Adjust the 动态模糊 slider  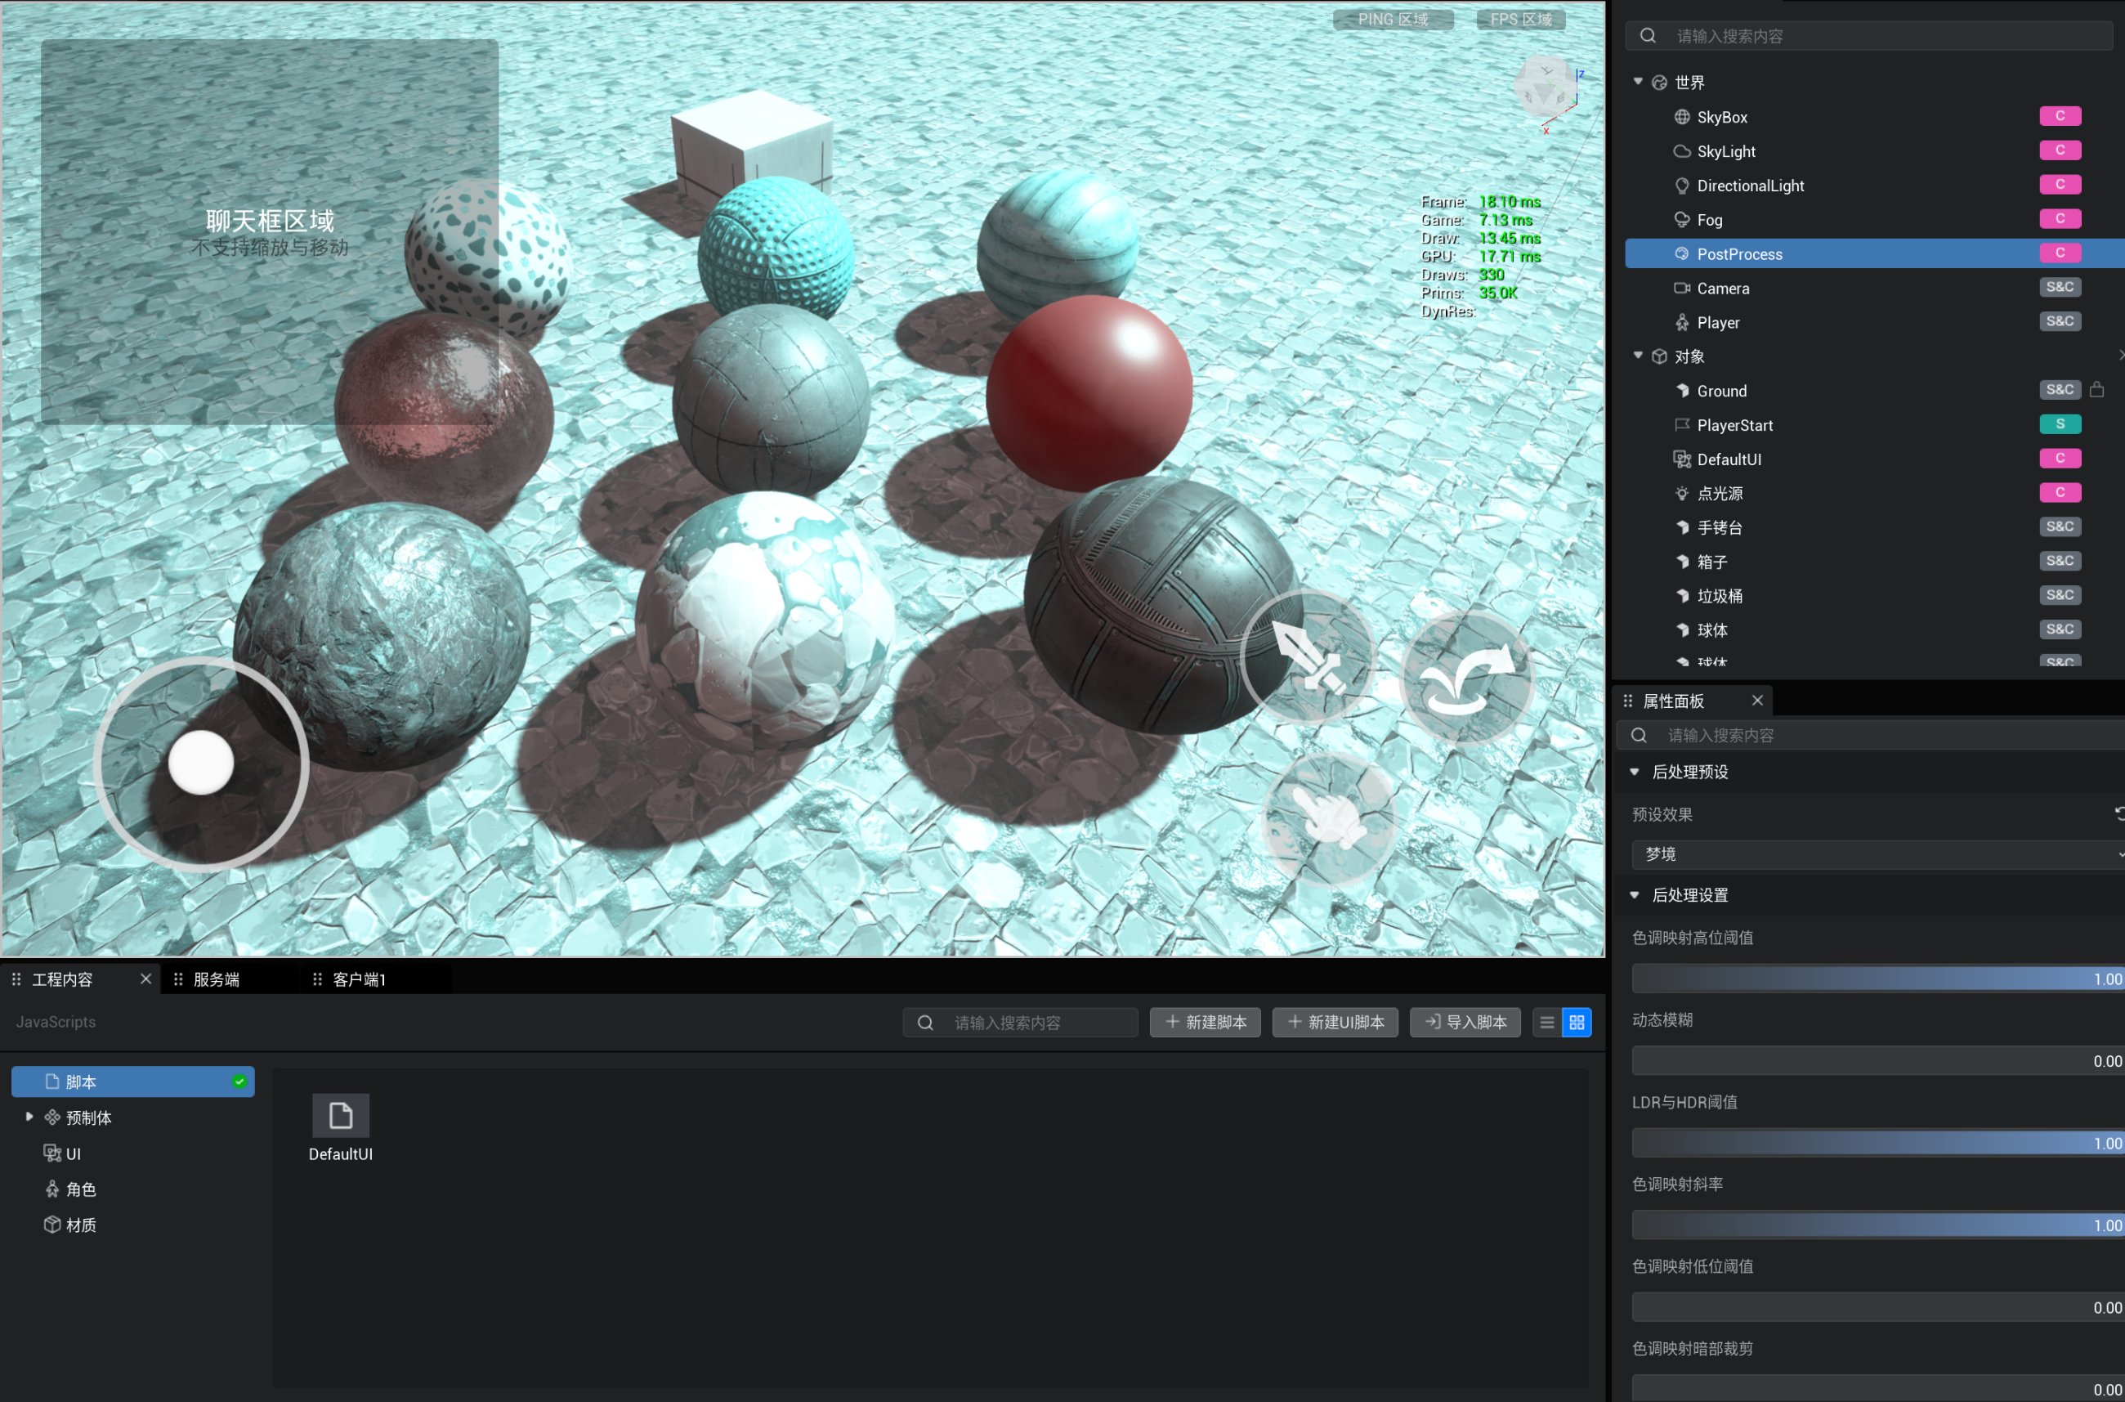(x=1878, y=1061)
